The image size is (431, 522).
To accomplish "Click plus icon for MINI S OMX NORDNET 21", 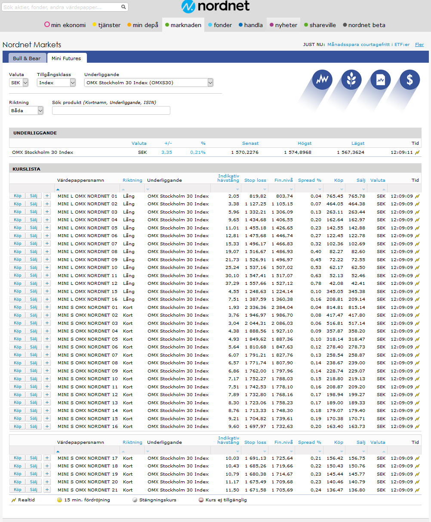I will 47,490.
